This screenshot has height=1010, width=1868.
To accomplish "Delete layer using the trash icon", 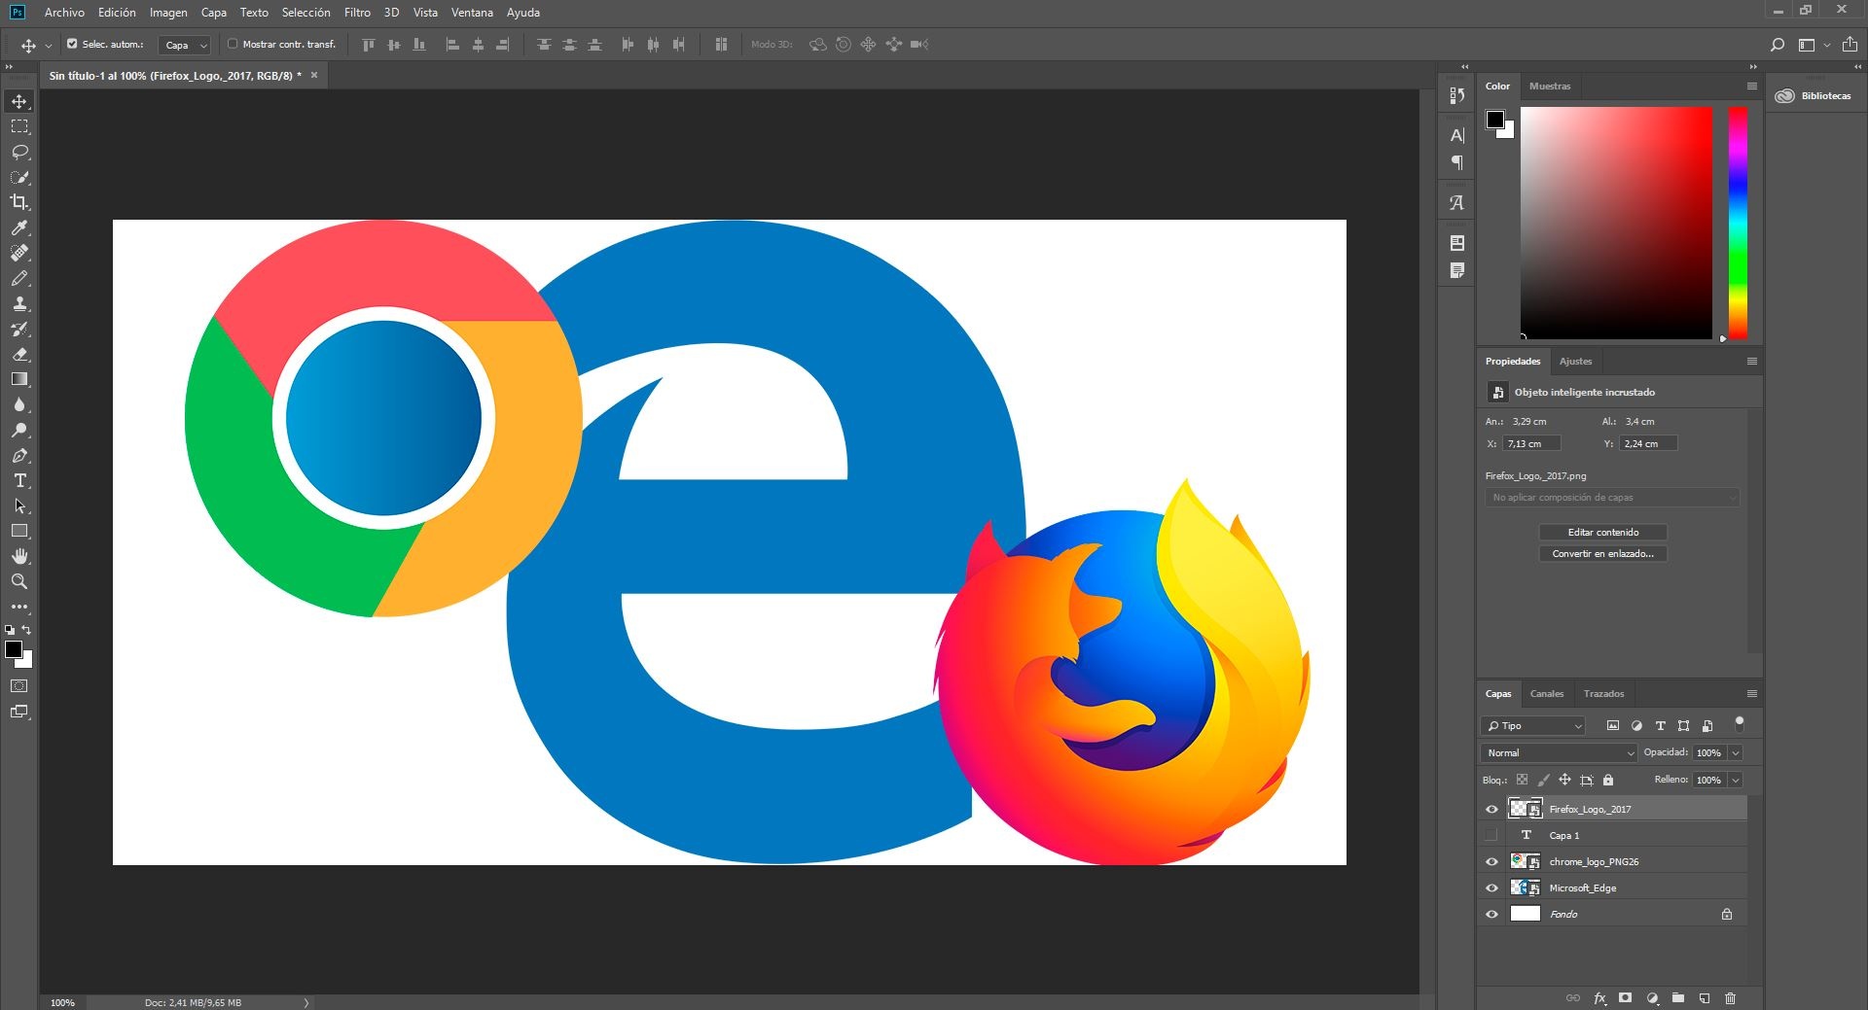I will pos(1730,998).
